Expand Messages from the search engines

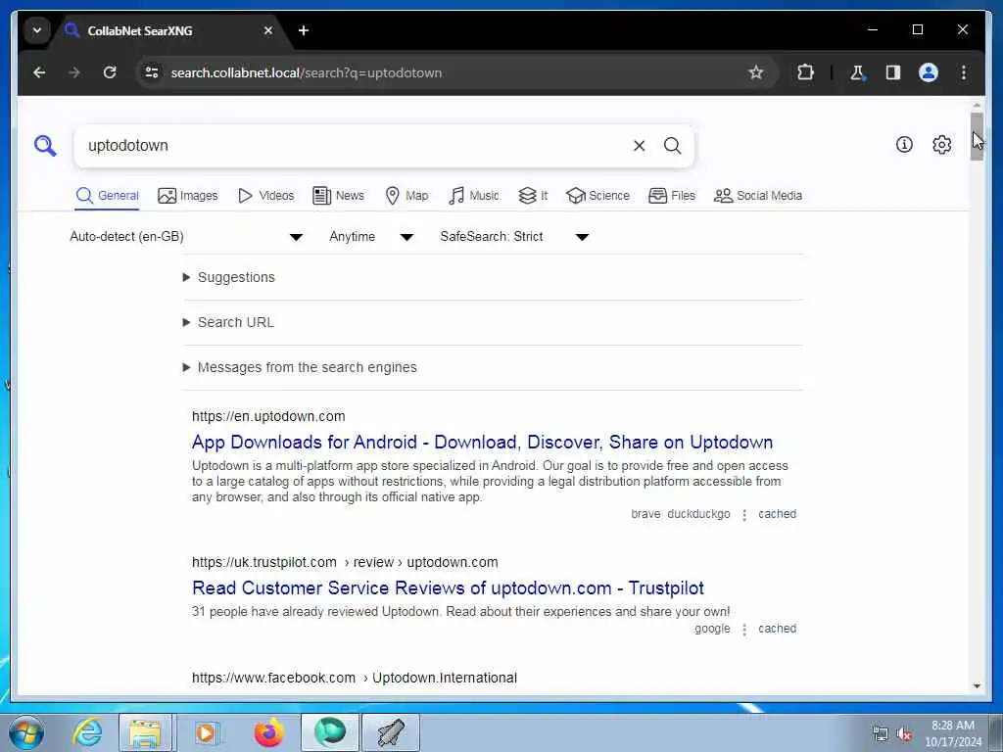300,368
